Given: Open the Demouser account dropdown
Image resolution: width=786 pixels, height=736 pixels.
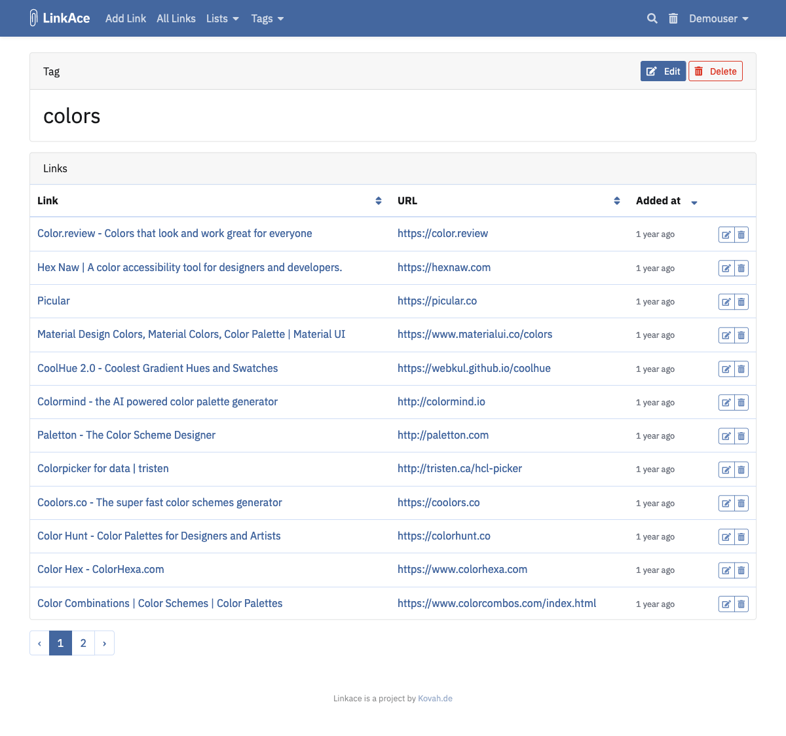Looking at the screenshot, I should [x=719, y=18].
